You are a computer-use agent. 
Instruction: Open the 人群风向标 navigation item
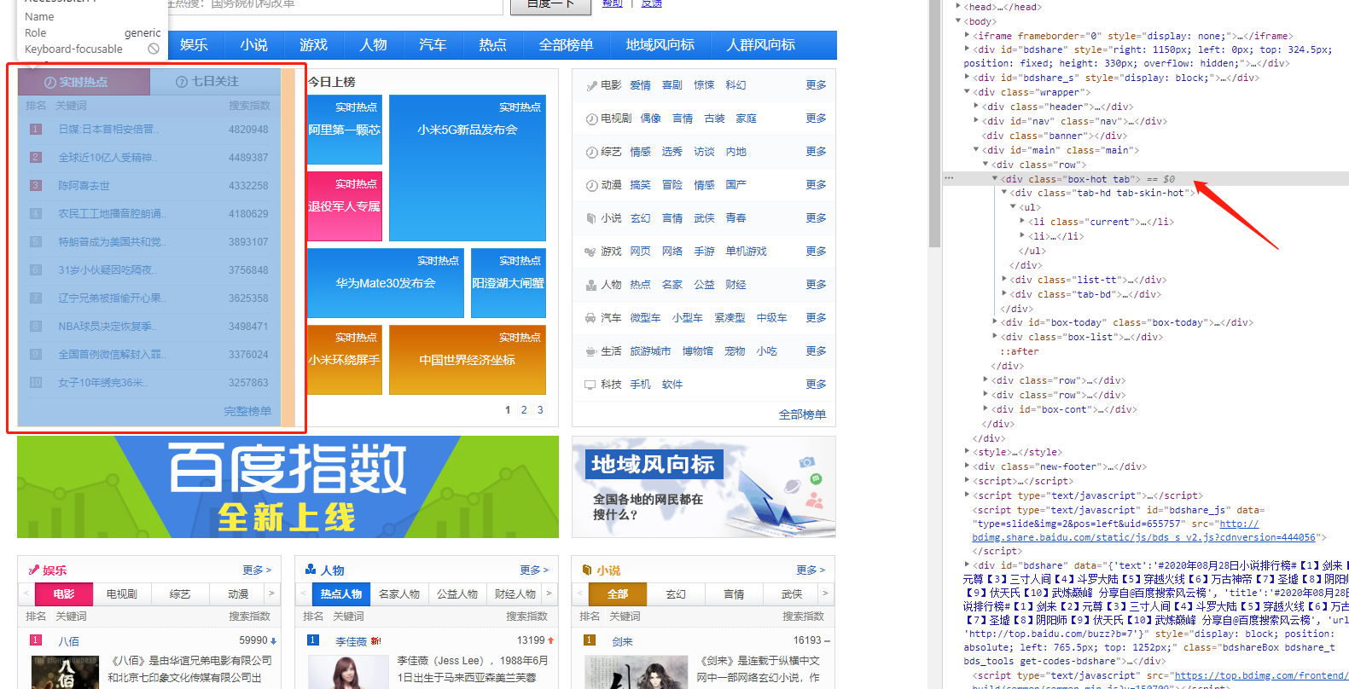pyautogui.click(x=760, y=45)
